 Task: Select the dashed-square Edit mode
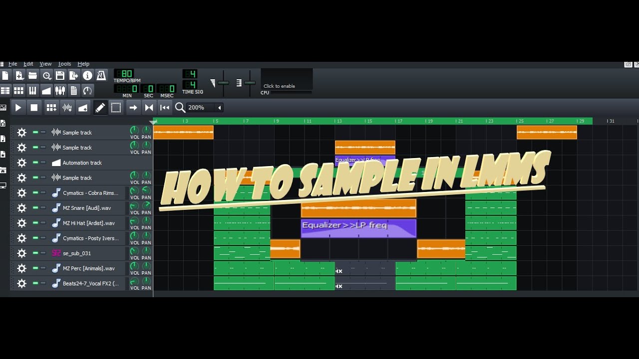point(116,107)
